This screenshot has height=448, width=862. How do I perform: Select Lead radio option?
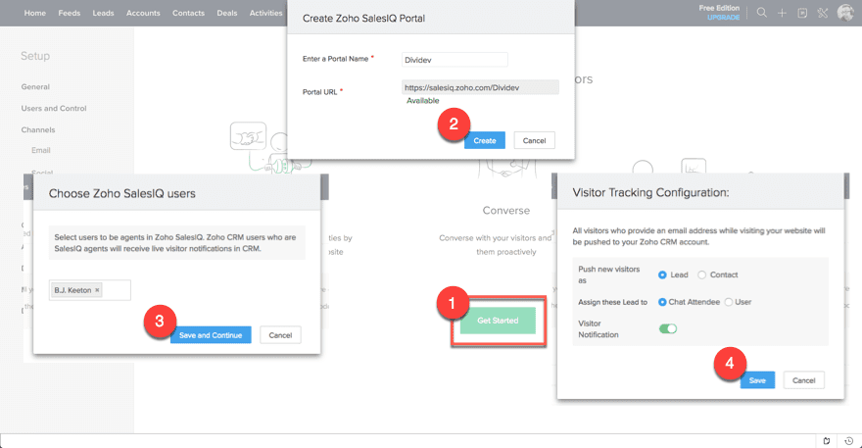pos(663,274)
